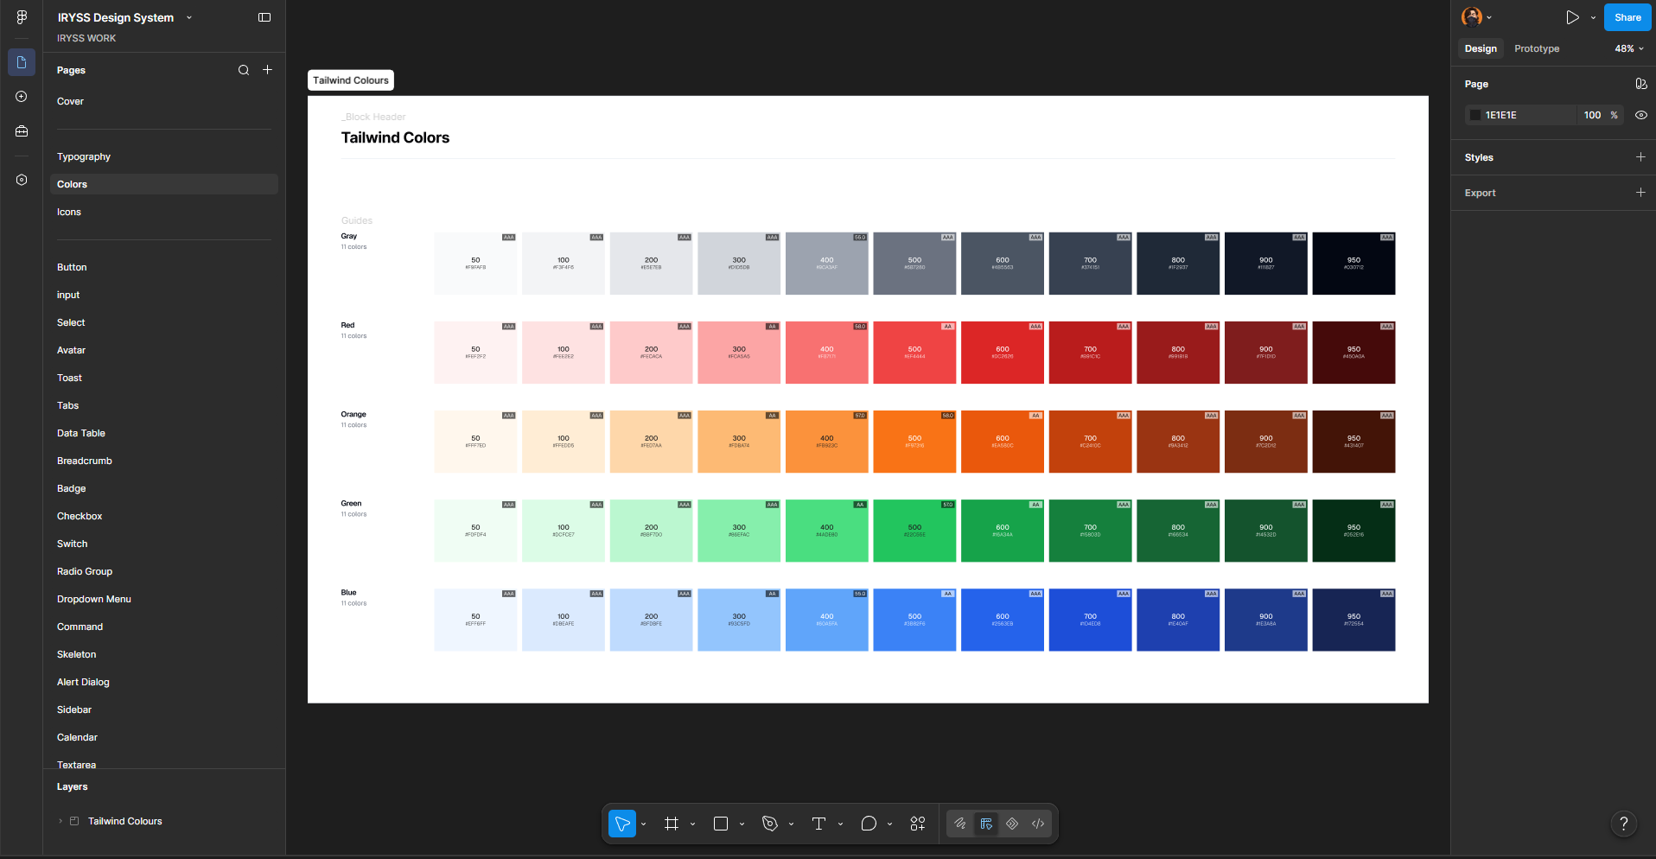The height and width of the screenshot is (859, 1656).
Task: Open the toolbox assets icon in left rail
Action: tap(22, 131)
